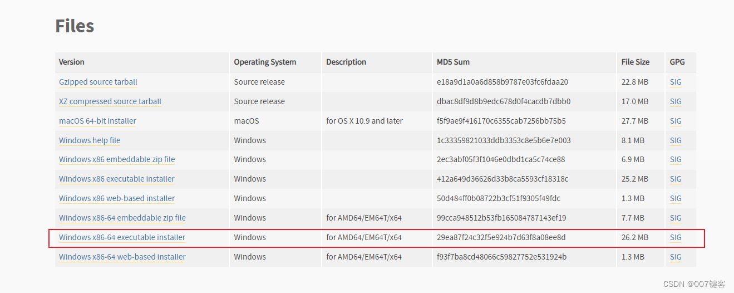Click Source release in Gzipped tarball row
Viewport: 734px width, 293px height.
click(259, 82)
